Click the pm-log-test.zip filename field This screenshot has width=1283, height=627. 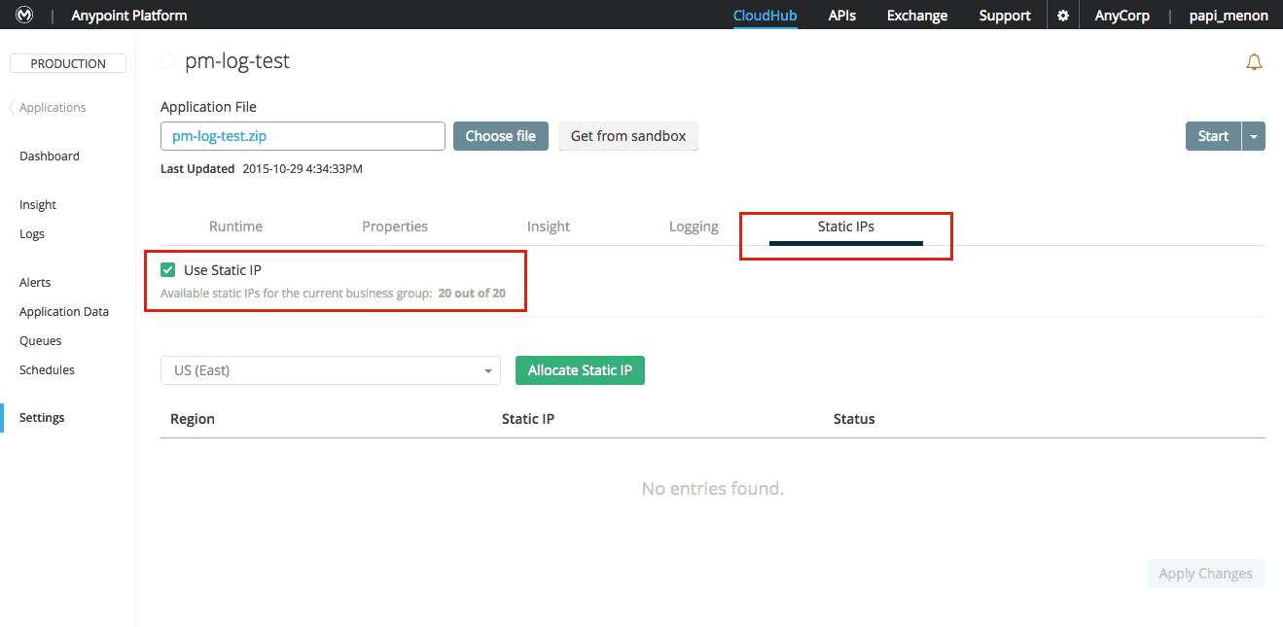(302, 135)
